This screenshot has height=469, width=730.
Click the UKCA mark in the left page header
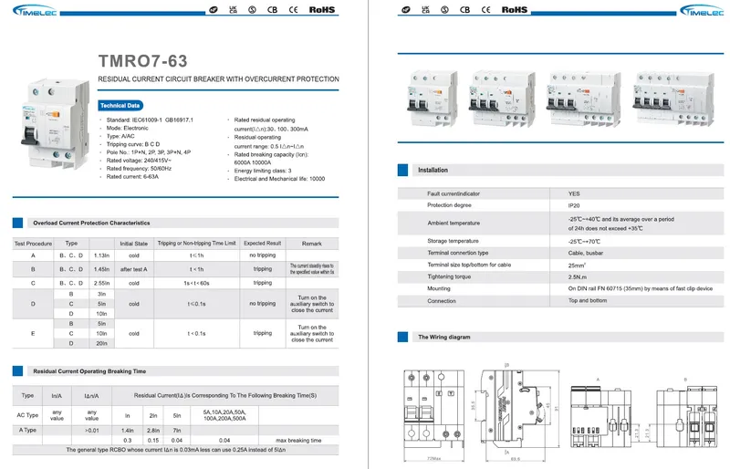(x=234, y=9)
